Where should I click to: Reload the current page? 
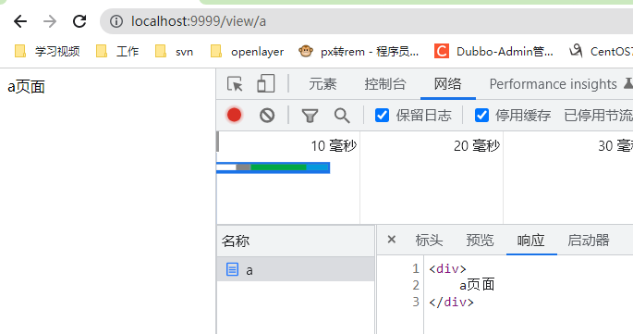[x=79, y=21]
